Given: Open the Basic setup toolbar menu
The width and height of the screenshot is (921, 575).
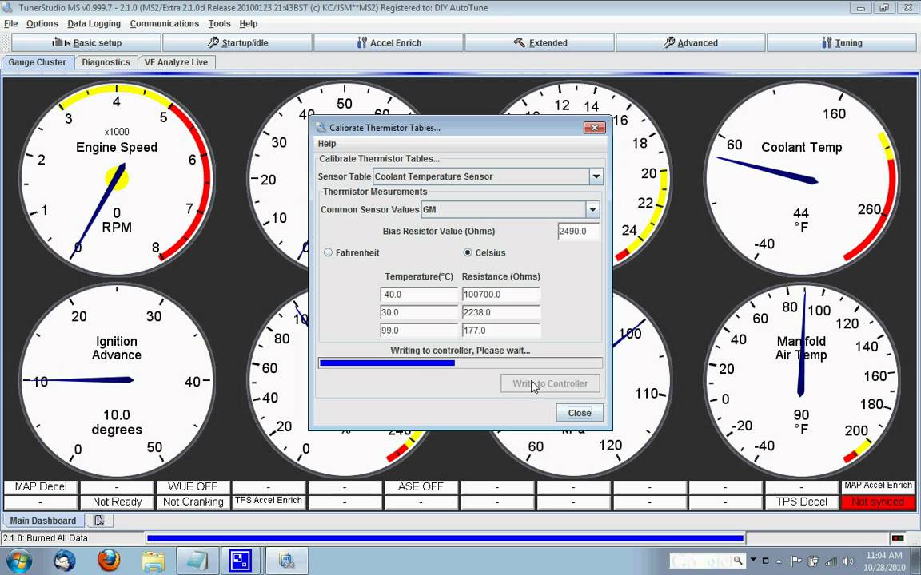Looking at the screenshot, I should pos(86,43).
